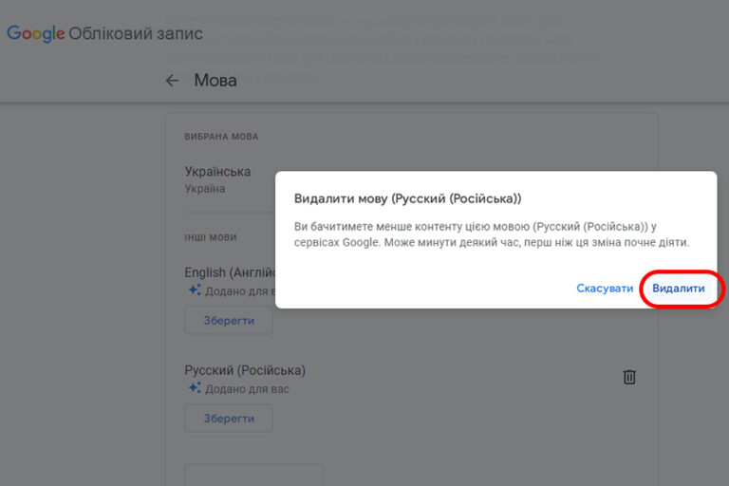Click the trash icon for Русский (Російська)
This screenshot has width=729, height=486.
(629, 377)
